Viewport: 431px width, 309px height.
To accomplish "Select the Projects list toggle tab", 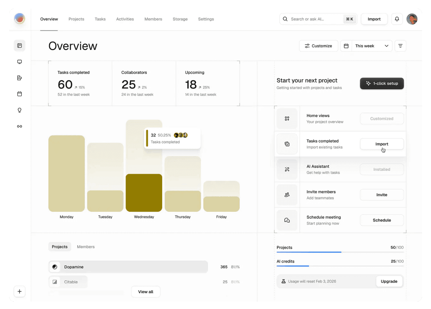I will (x=60, y=247).
